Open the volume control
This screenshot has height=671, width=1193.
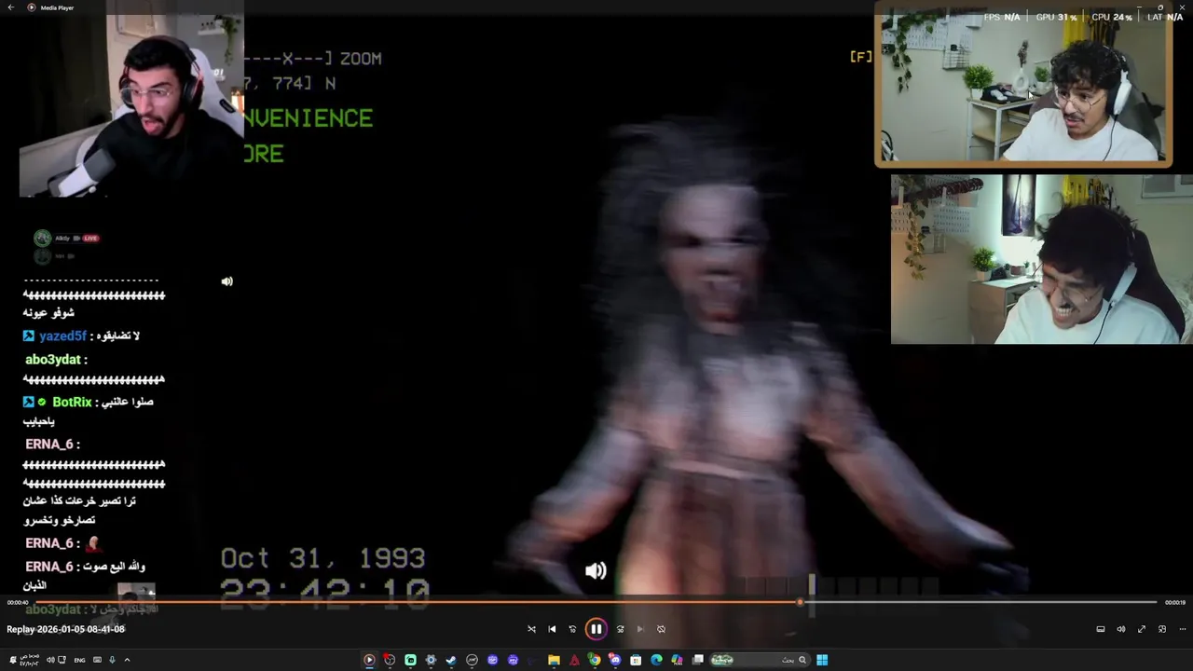(x=1121, y=629)
